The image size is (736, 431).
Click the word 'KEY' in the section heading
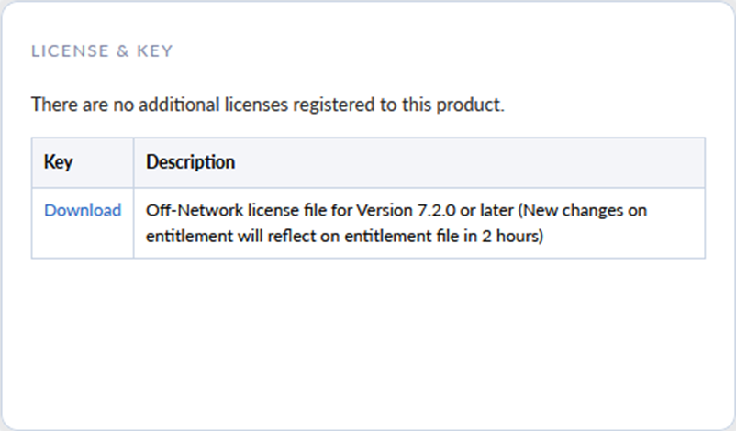coord(154,51)
